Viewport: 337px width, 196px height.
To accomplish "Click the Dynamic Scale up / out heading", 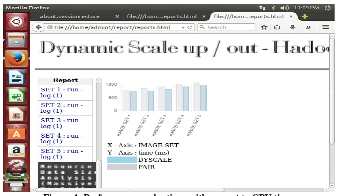I will coord(184,47).
